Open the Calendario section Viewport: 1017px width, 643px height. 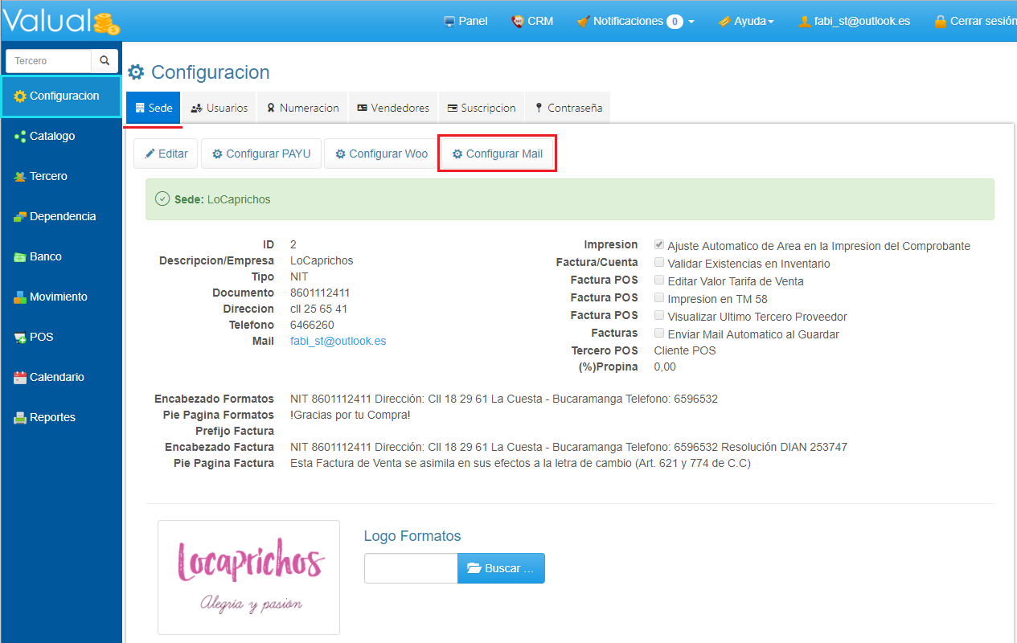click(x=56, y=377)
